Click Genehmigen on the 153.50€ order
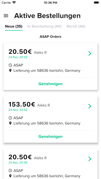This screenshot has width=101, height=179. pos(50,136)
